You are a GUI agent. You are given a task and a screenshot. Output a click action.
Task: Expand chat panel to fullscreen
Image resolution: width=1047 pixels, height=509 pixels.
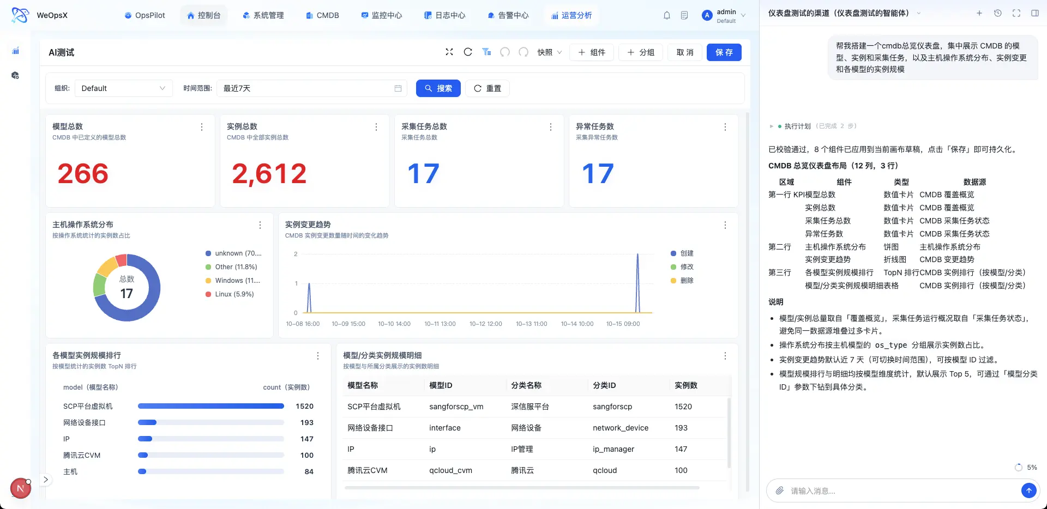tap(1016, 13)
